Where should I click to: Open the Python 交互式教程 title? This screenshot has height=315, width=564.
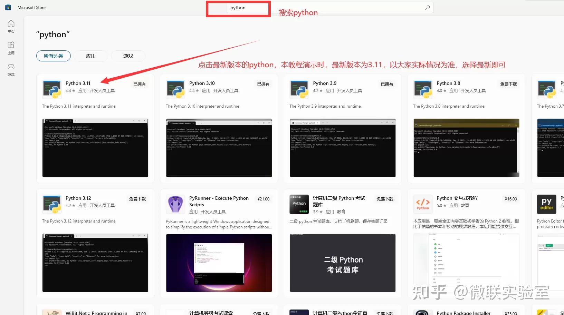coord(457,198)
